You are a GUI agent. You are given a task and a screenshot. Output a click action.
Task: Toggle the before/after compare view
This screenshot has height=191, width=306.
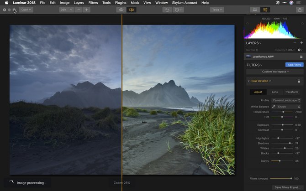pos(132,10)
